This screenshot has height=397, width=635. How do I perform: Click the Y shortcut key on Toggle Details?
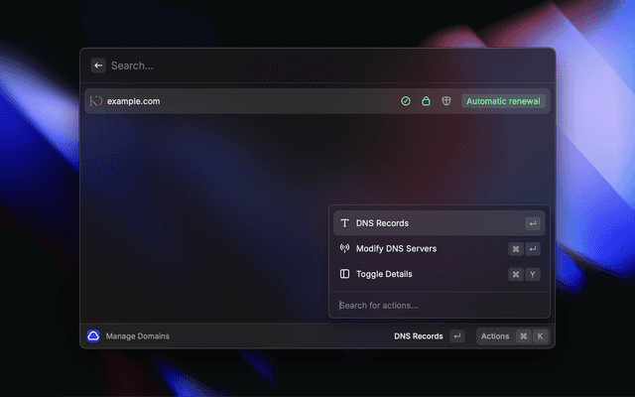(534, 274)
